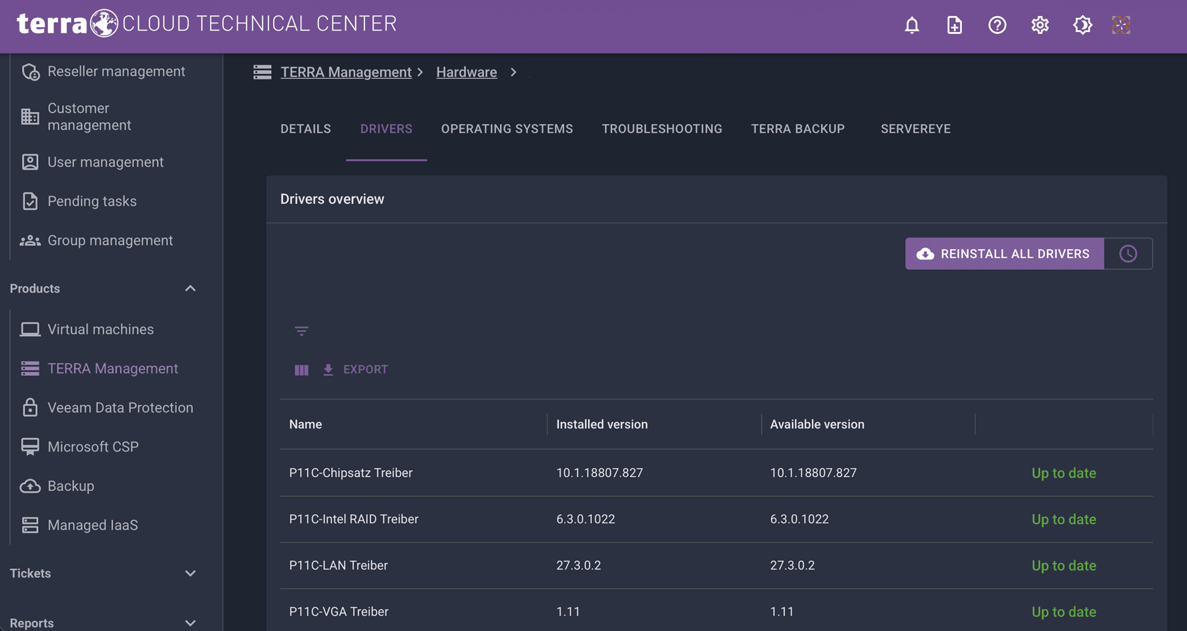Open the Backup product page
Image resolution: width=1187 pixels, height=631 pixels.
pos(71,486)
